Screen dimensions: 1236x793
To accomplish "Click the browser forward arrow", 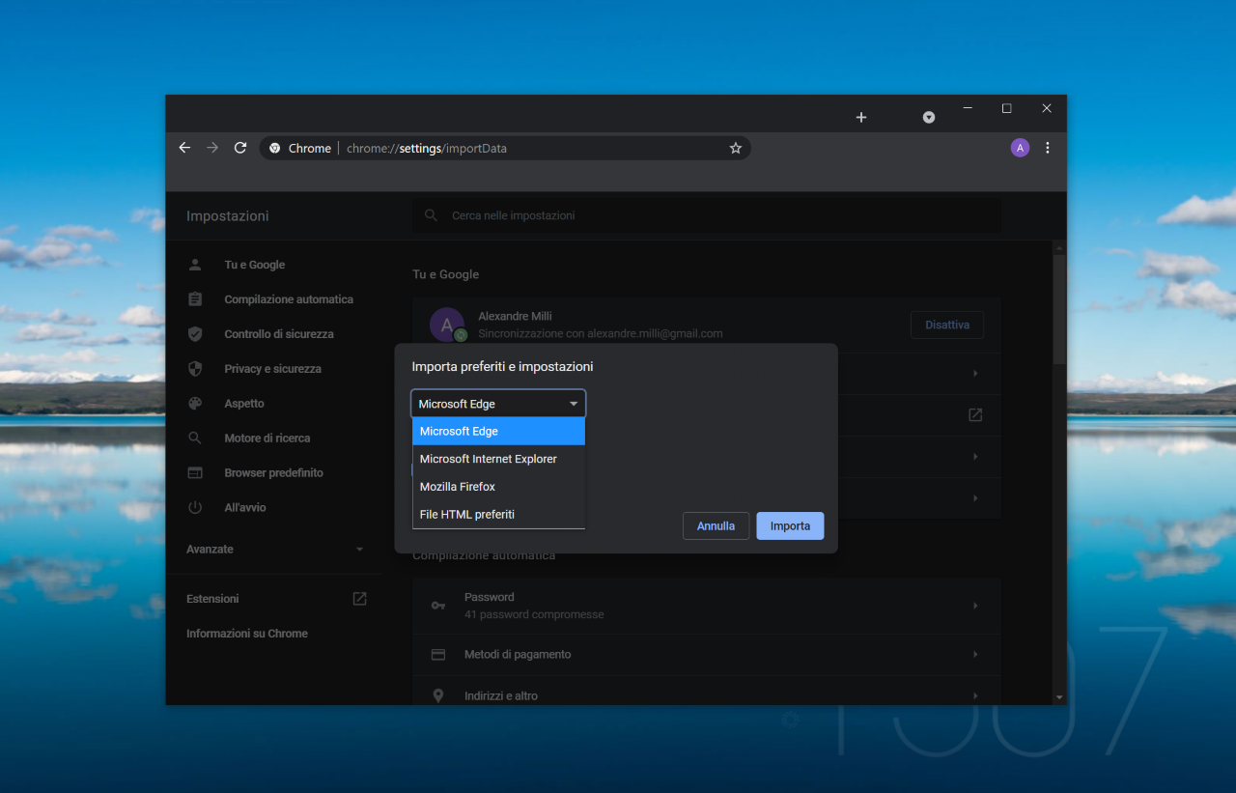I will coord(212,148).
